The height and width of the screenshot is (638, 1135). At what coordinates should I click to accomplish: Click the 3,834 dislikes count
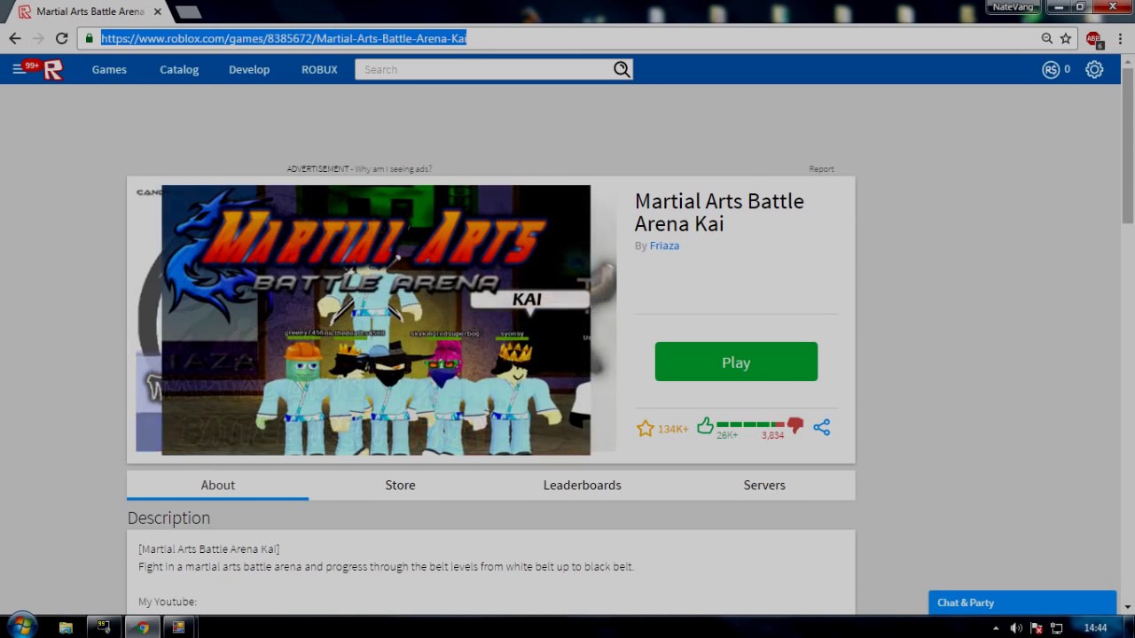point(772,435)
